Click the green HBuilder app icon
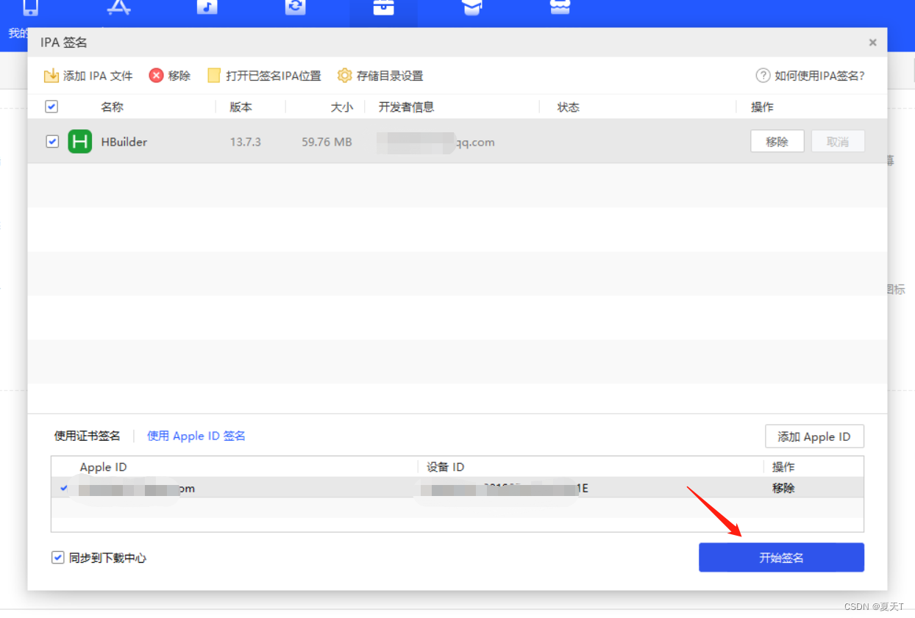This screenshot has height=618, width=915. (x=79, y=141)
